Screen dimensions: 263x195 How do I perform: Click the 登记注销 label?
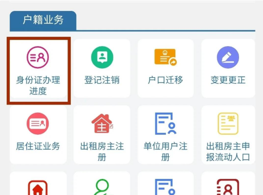[x=102, y=80]
